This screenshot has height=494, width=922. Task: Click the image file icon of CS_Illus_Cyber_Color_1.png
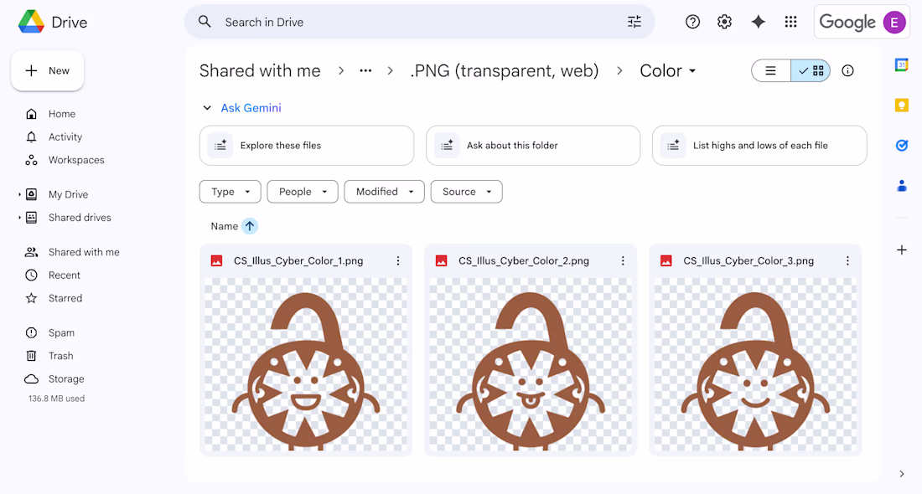(216, 260)
